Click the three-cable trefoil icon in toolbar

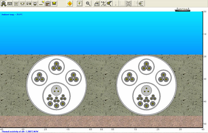(4, 3)
